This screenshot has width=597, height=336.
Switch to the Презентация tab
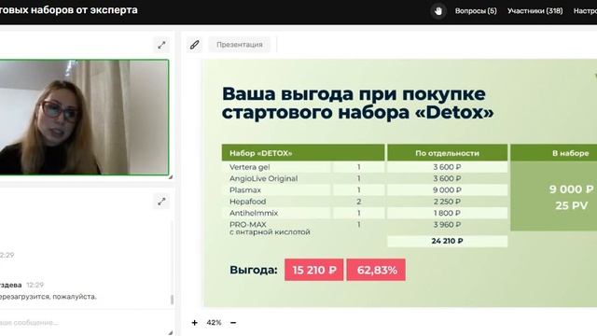[x=240, y=45]
